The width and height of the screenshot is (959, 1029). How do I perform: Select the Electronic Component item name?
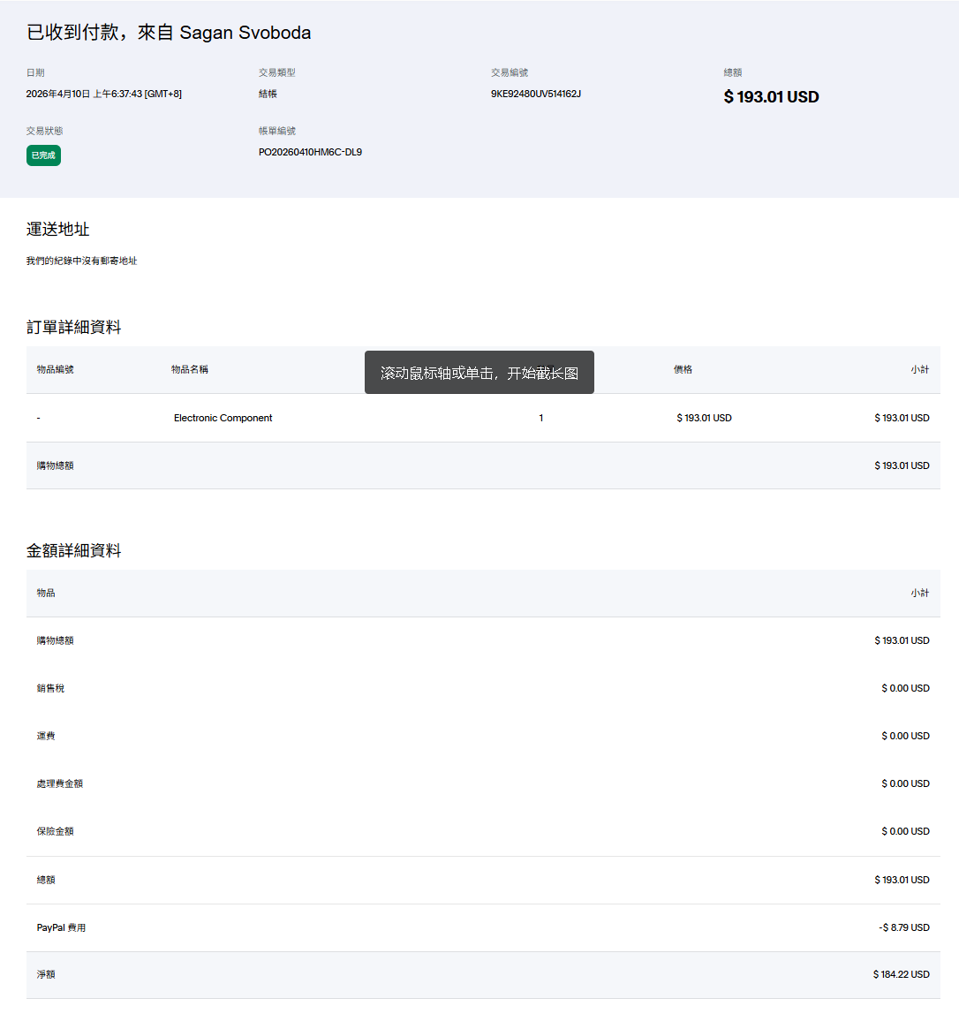[x=223, y=418]
